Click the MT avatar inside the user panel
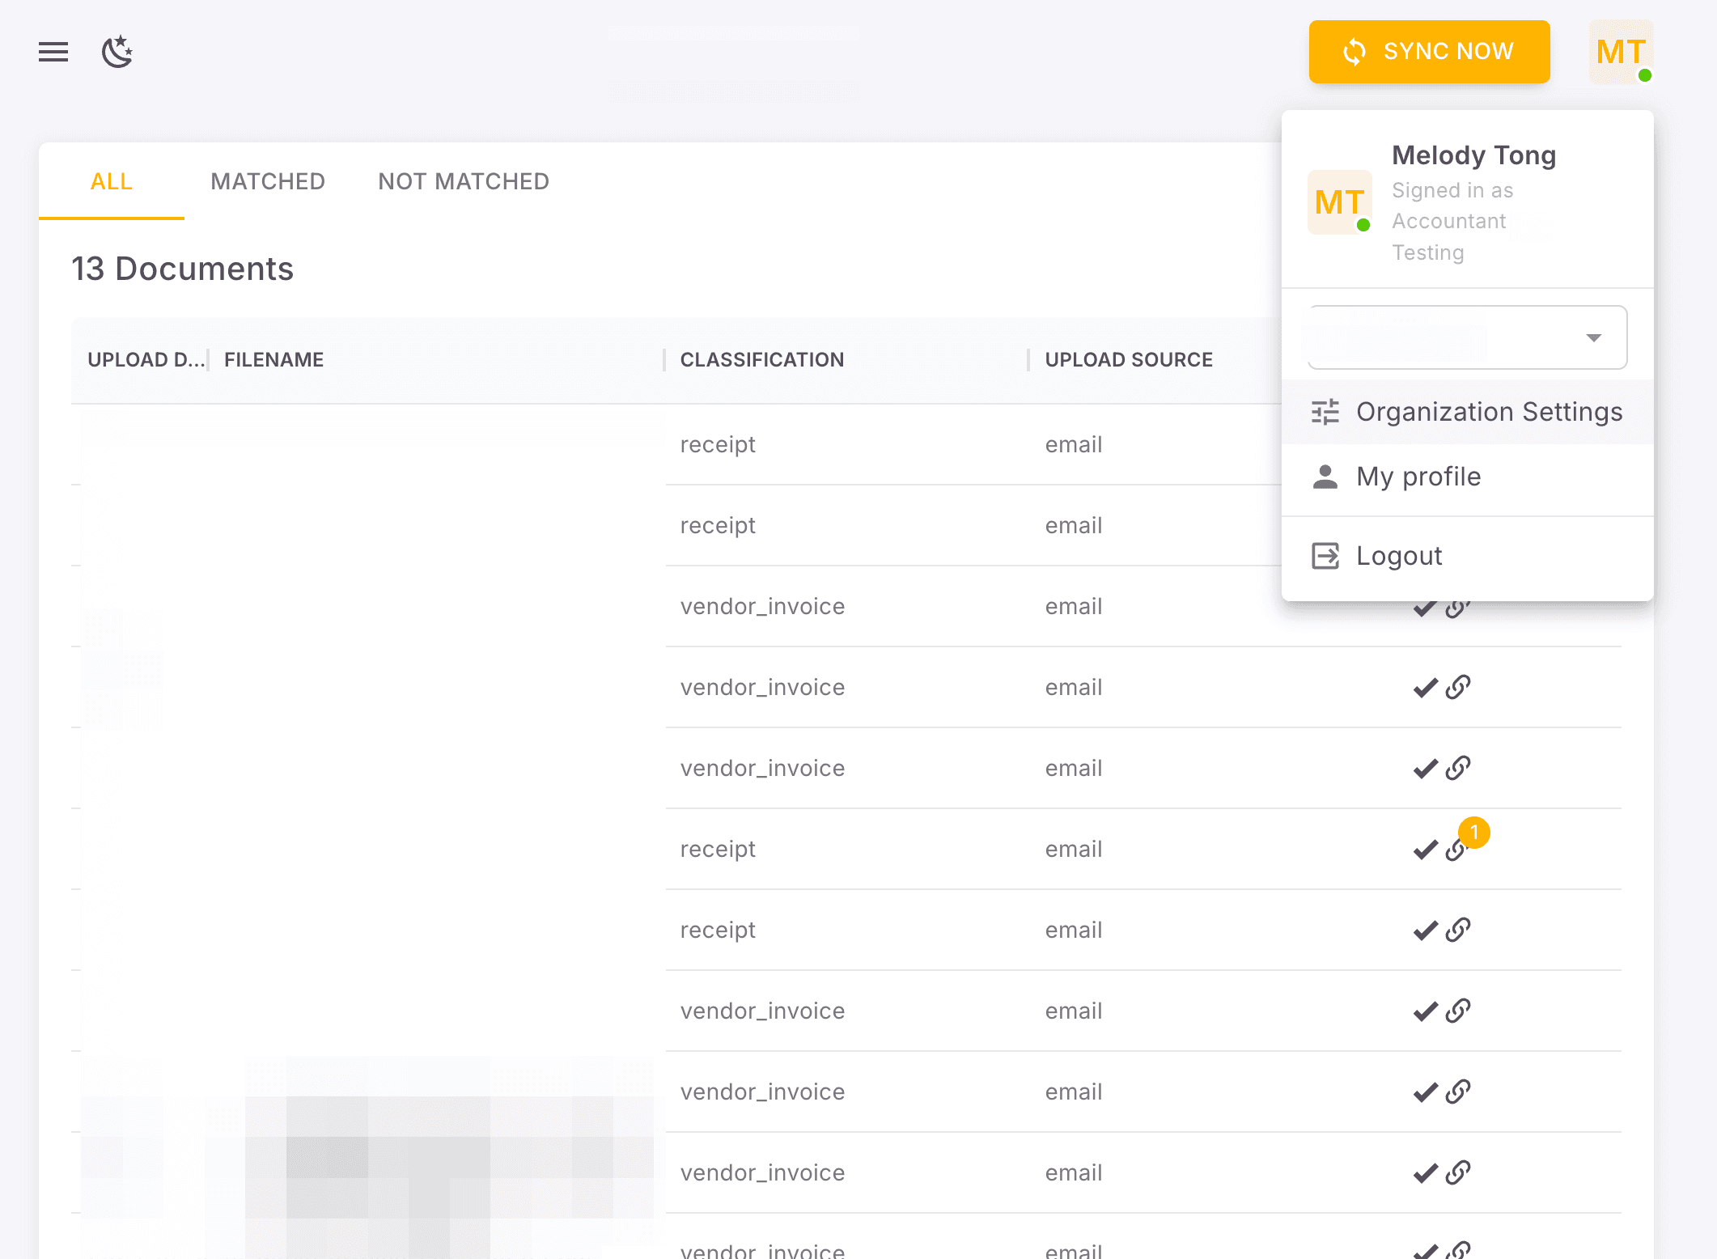This screenshot has width=1717, height=1259. pyautogui.click(x=1339, y=202)
